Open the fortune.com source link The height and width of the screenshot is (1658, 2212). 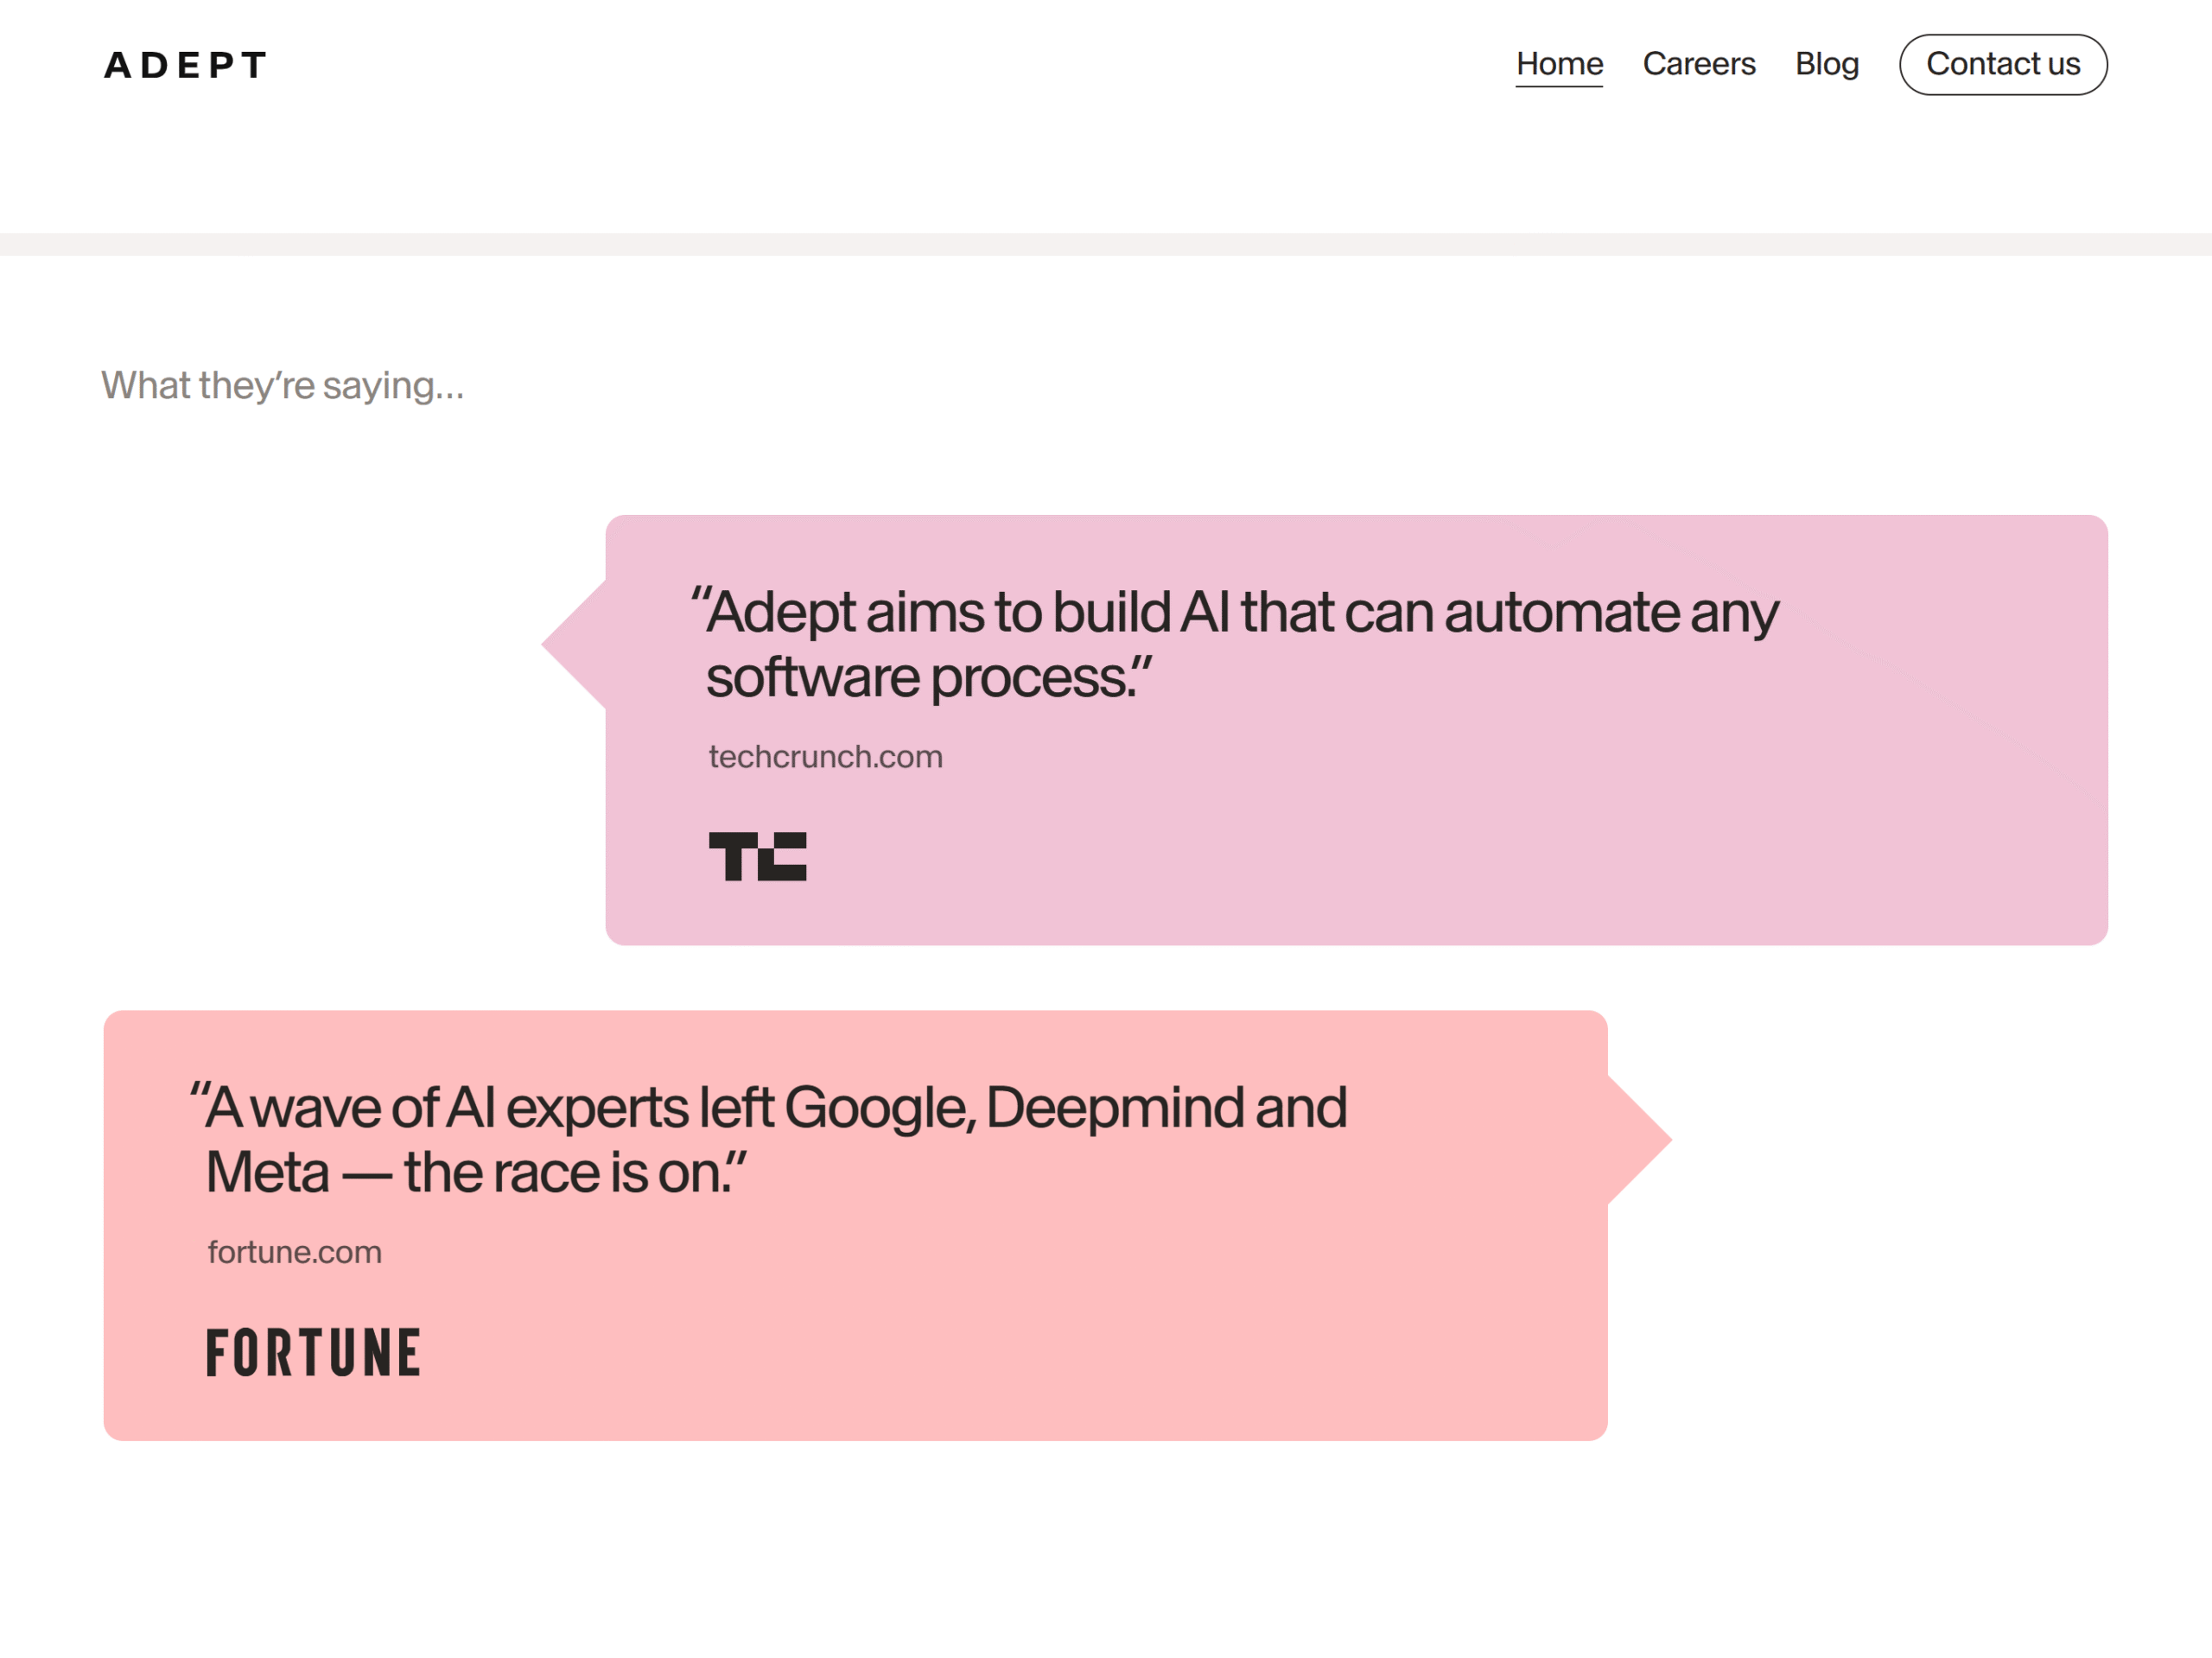coord(294,1252)
